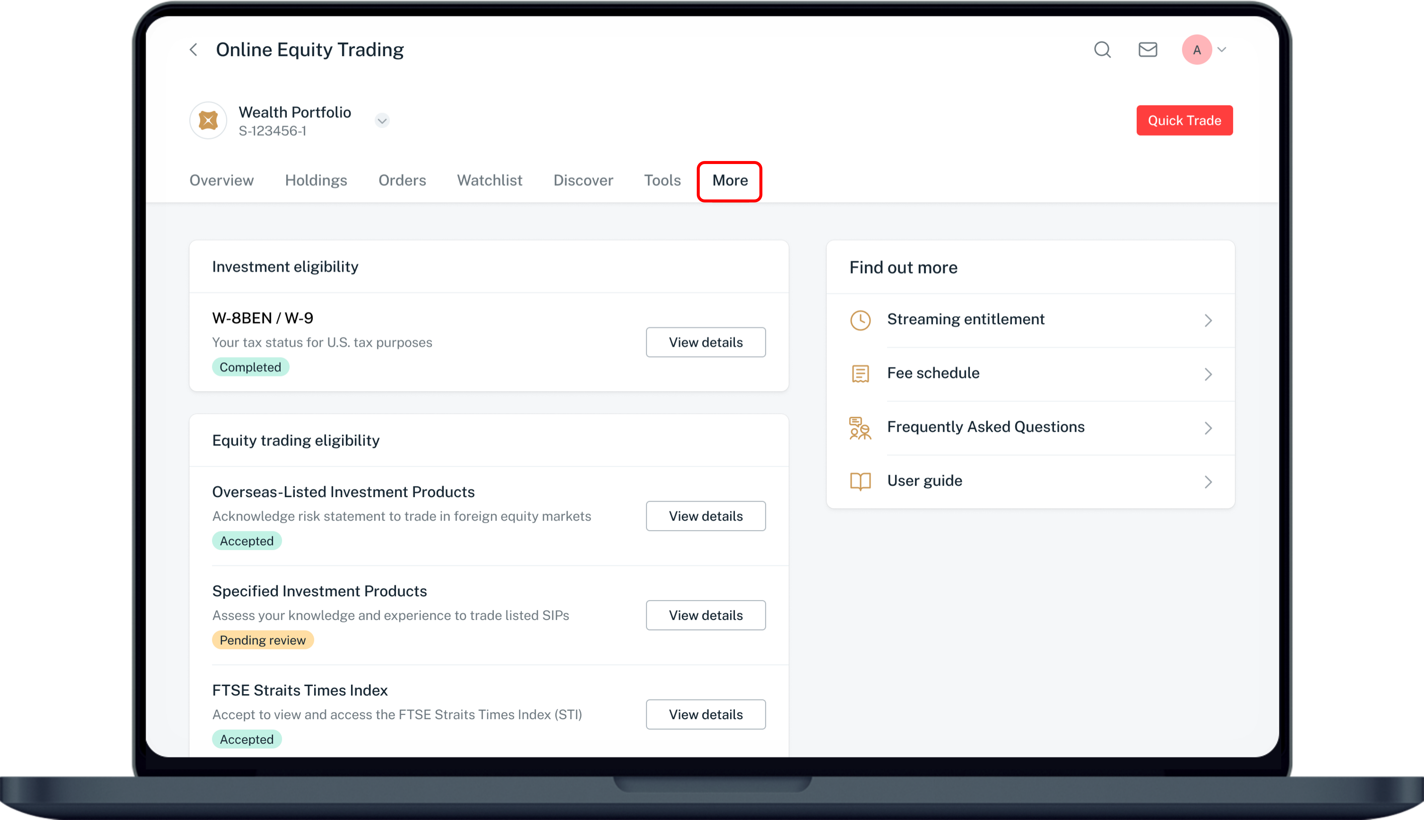This screenshot has height=820, width=1424.
Task: Go to the Watchlist tab
Action: click(490, 180)
